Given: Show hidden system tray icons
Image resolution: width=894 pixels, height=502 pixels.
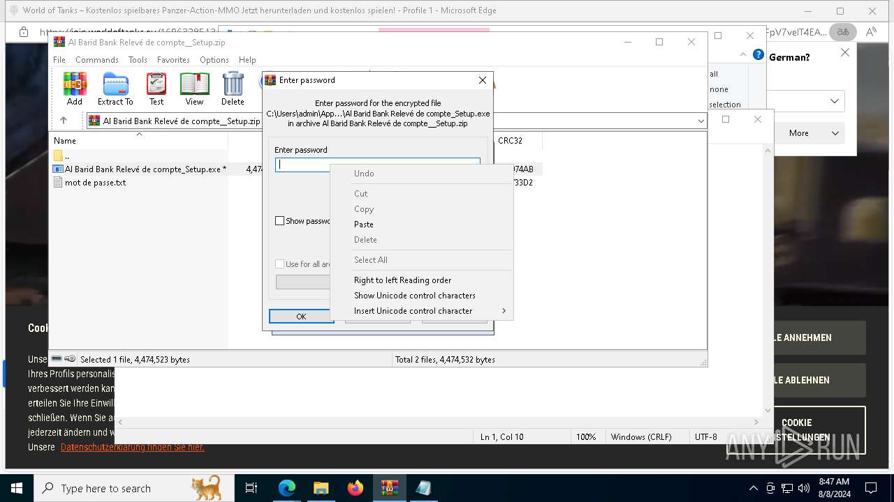Looking at the screenshot, I should click(753, 488).
